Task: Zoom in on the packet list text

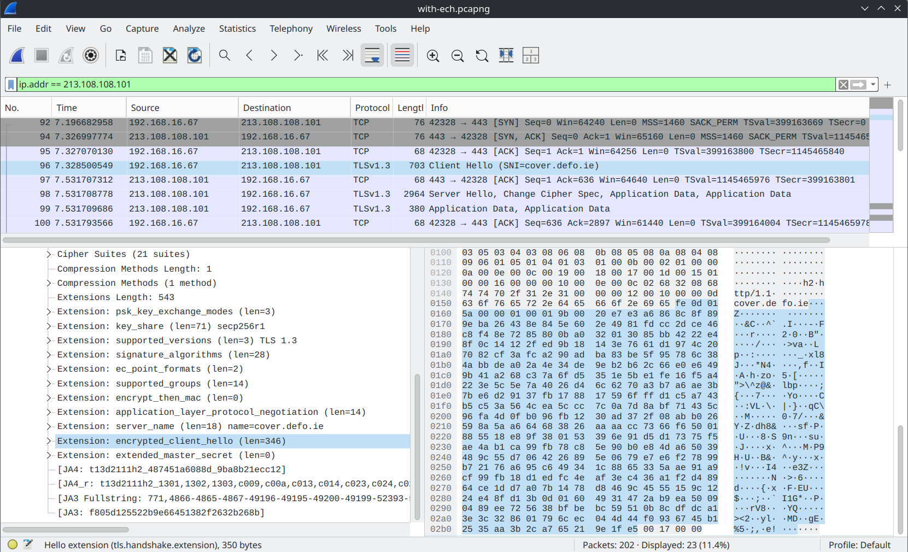Action: click(432, 55)
